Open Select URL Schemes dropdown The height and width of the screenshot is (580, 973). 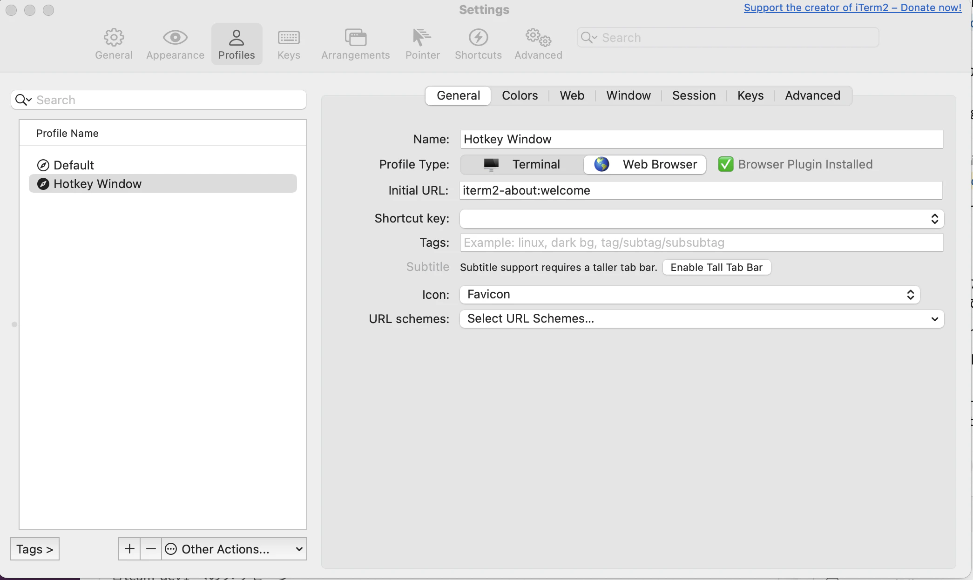(x=702, y=319)
